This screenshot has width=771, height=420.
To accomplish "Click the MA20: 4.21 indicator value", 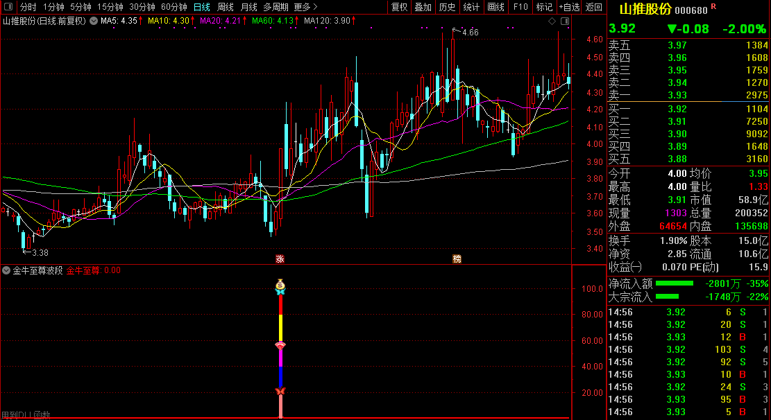I will point(221,21).
